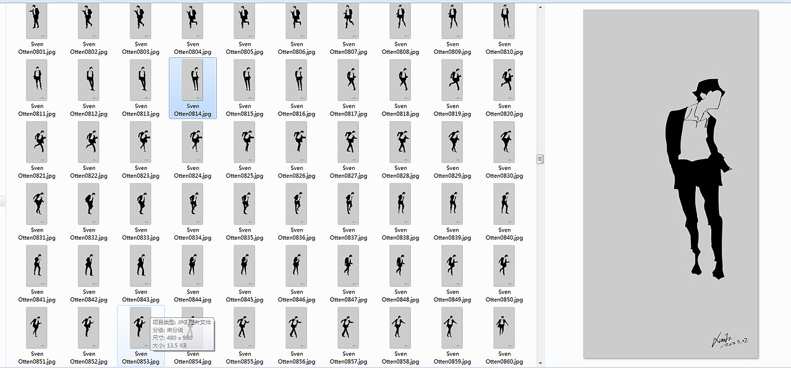This screenshot has height=368, width=791.
Task: Choose the Otten0816.jpg picture thumbnail
Action: [x=297, y=80]
